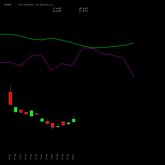Click the '165 PE Option Chart' title text
Viewport: 165px width, 165px height.
31,5
